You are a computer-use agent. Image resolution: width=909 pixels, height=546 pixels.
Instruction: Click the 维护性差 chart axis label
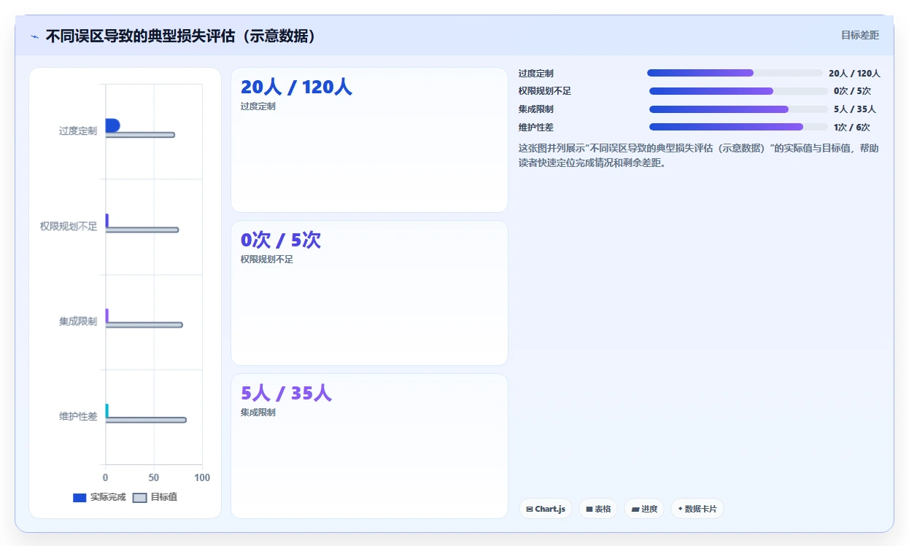pyautogui.click(x=78, y=416)
